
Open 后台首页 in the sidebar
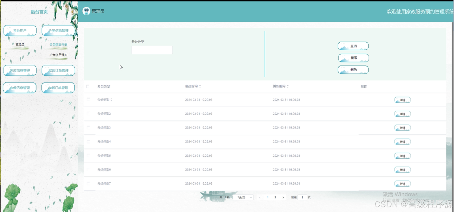(39, 12)
